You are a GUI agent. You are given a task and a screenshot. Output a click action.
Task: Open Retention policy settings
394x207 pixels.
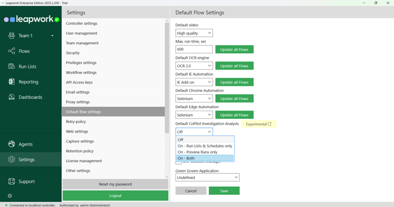(113, 151)
